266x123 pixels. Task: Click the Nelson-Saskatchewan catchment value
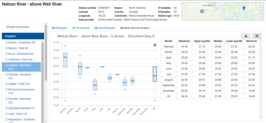[142, 16]
